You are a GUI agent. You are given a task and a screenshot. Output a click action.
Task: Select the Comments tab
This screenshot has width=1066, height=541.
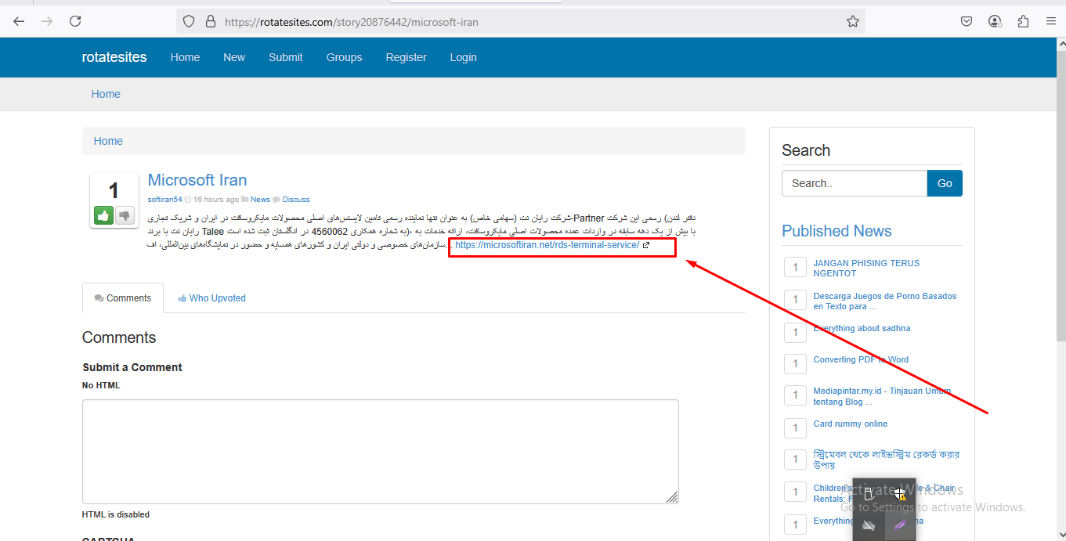coord(123,298)
